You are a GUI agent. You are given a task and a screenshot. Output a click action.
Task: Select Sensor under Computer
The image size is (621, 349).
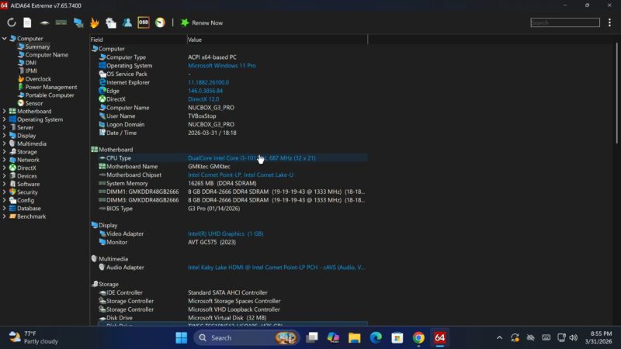click(x=34, y=103)
